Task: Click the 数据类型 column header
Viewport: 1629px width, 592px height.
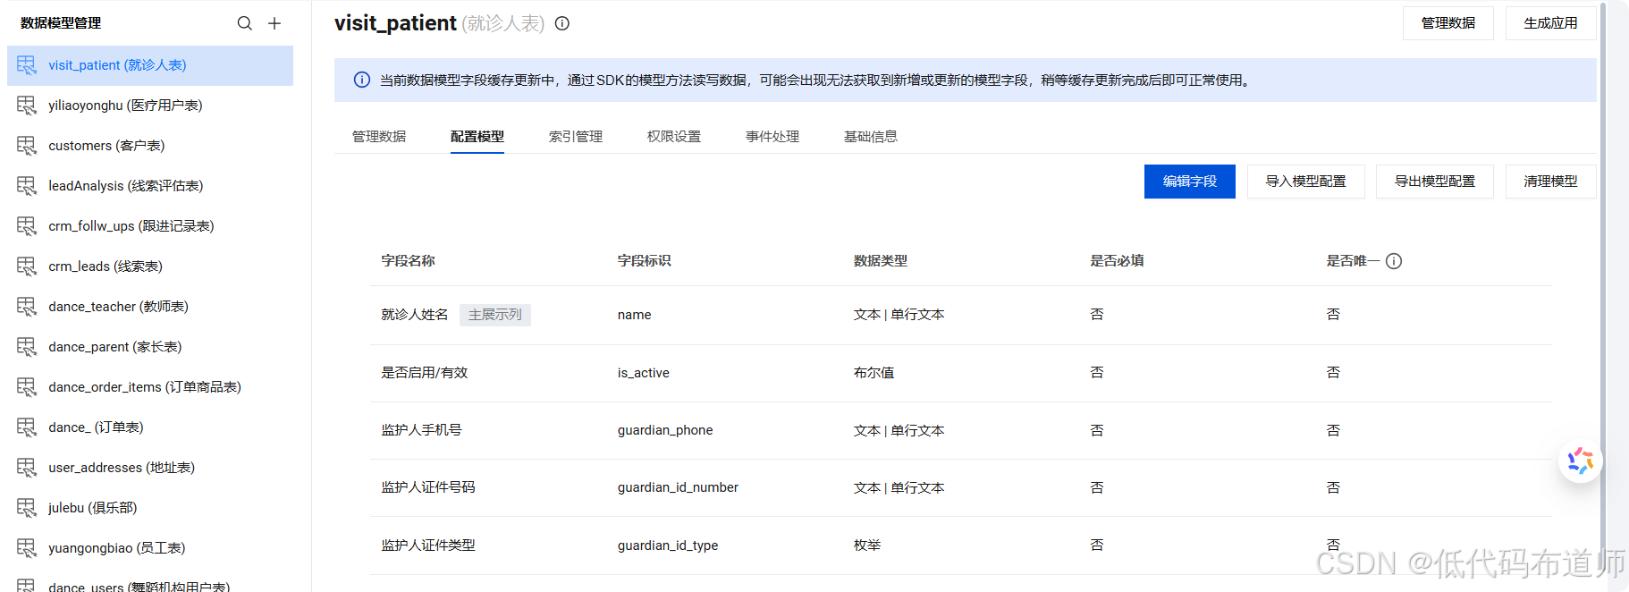Action: (881, 261)
